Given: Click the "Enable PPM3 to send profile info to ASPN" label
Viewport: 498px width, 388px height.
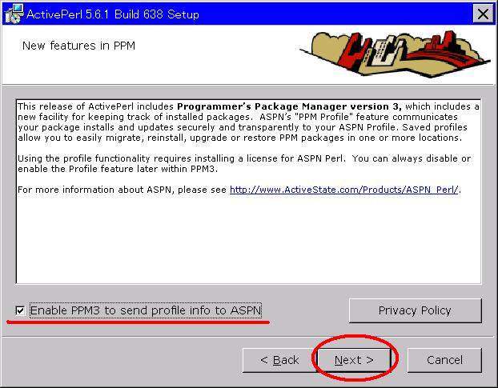Looking at the screenshot, I should (146, 310).
